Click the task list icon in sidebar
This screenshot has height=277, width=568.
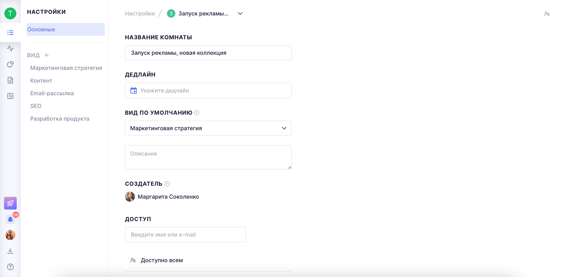tap(10, 33)
